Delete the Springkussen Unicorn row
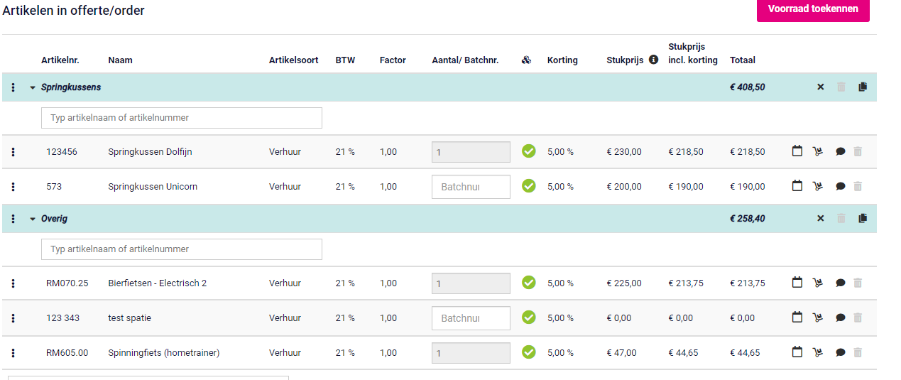The height and width of the screenshot is (380, 901). 858,186
